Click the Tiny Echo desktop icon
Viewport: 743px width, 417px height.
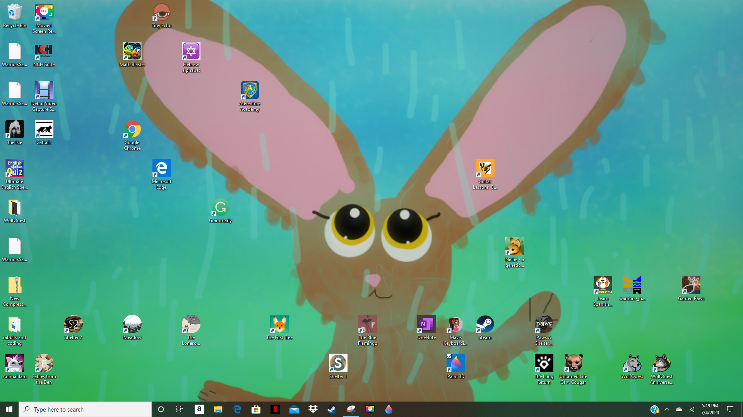point(161,13)
